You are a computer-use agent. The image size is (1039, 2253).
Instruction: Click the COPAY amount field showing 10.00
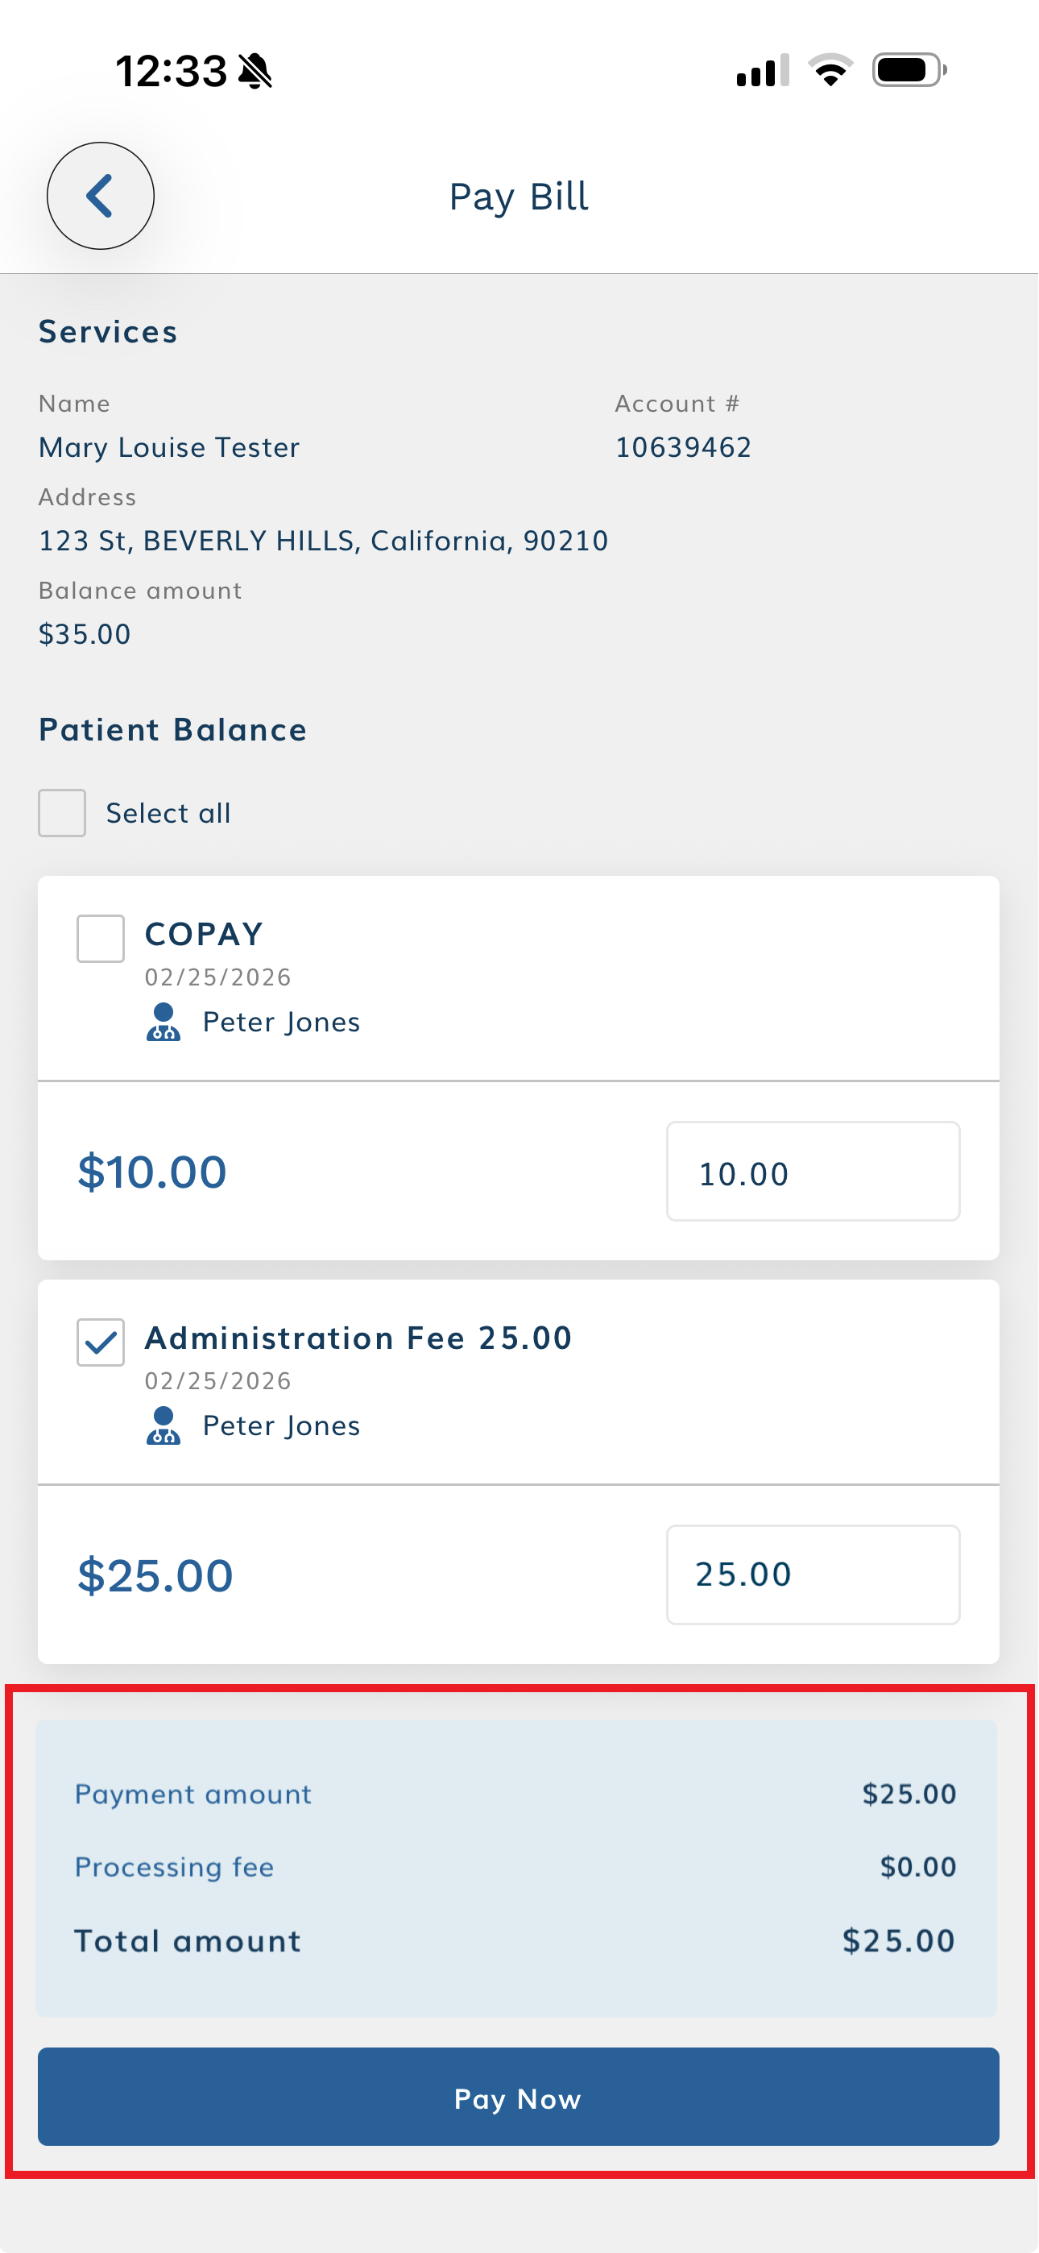coord(813,1172)
